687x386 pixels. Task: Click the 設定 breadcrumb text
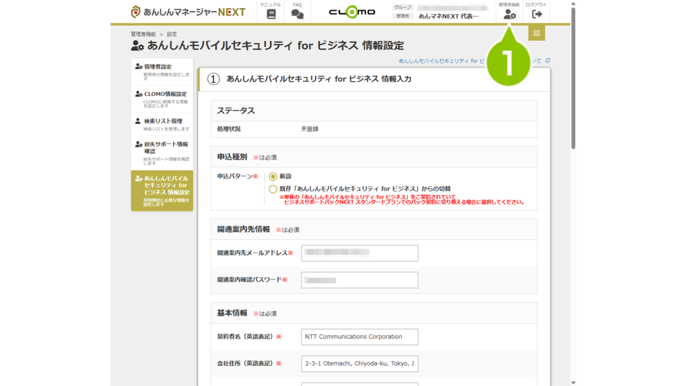click(x=172, y=34)
